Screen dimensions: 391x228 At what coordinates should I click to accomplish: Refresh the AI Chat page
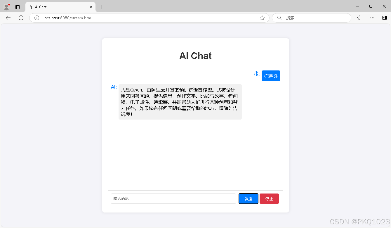[x=21, y=18]
